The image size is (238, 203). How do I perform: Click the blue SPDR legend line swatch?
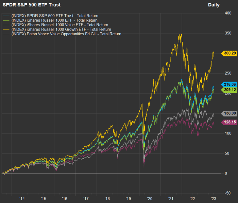pyautogui.click(x=6, y=16)
